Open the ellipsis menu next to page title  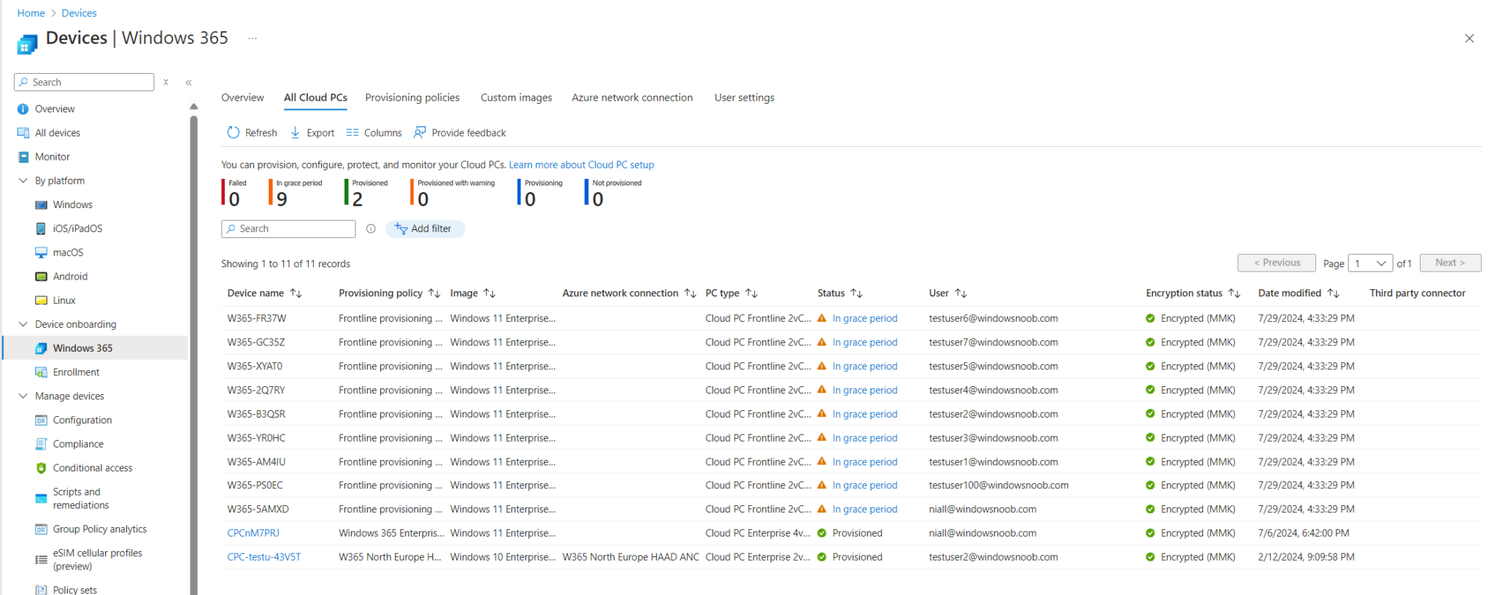point(253,38)
